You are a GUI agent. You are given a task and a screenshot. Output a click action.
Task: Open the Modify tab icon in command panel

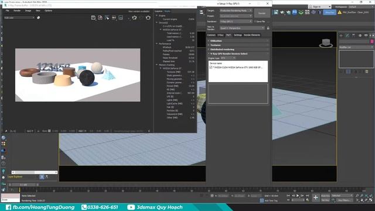(x=347, y=35)
